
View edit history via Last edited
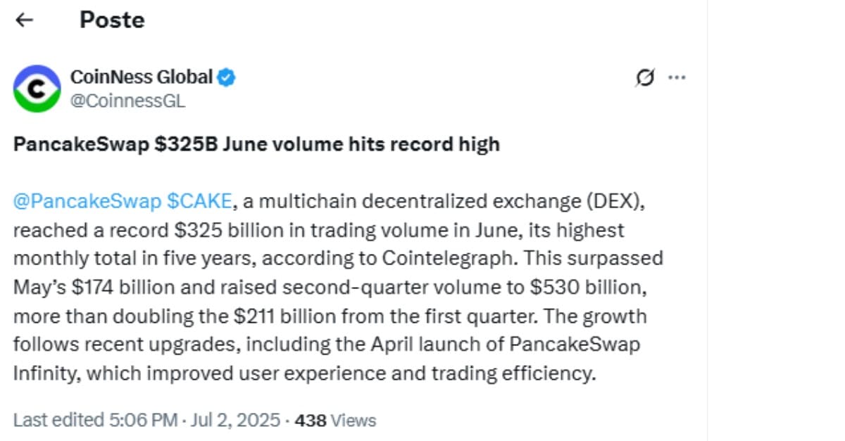(x=59, y=421)
